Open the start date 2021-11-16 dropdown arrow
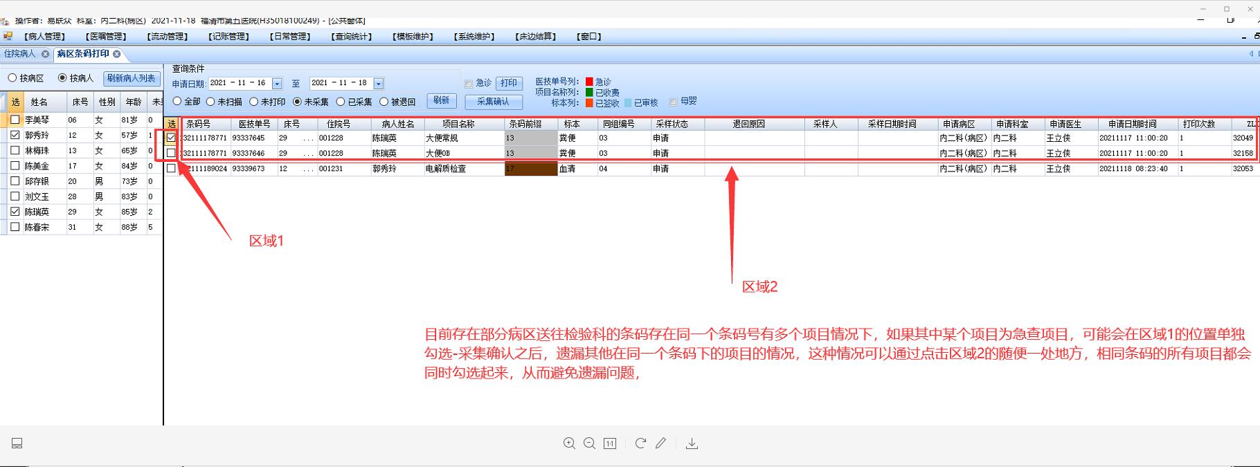Viewport: 1260px width, 467px height. [277, 84]
